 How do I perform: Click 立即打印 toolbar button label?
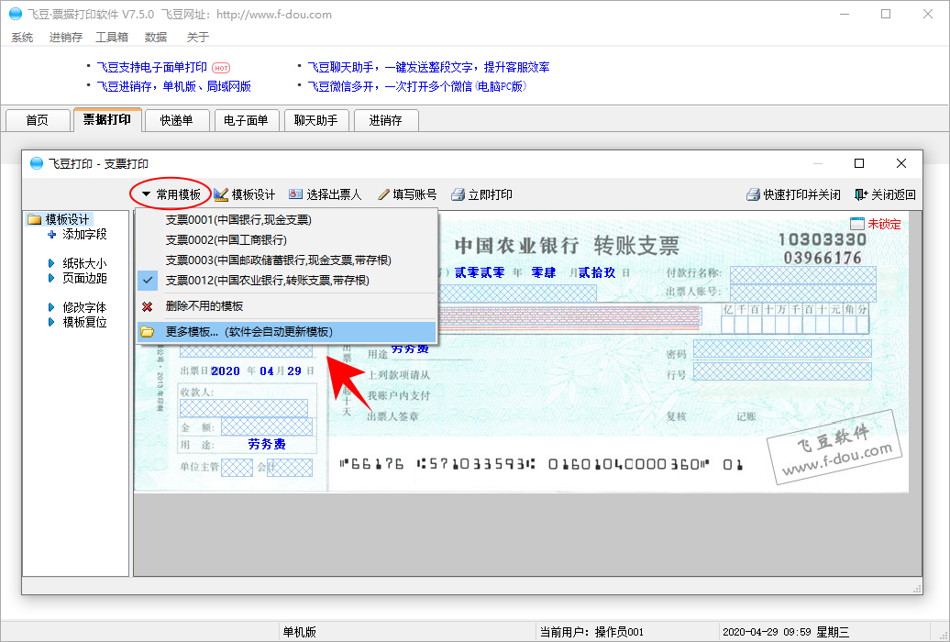491,194
